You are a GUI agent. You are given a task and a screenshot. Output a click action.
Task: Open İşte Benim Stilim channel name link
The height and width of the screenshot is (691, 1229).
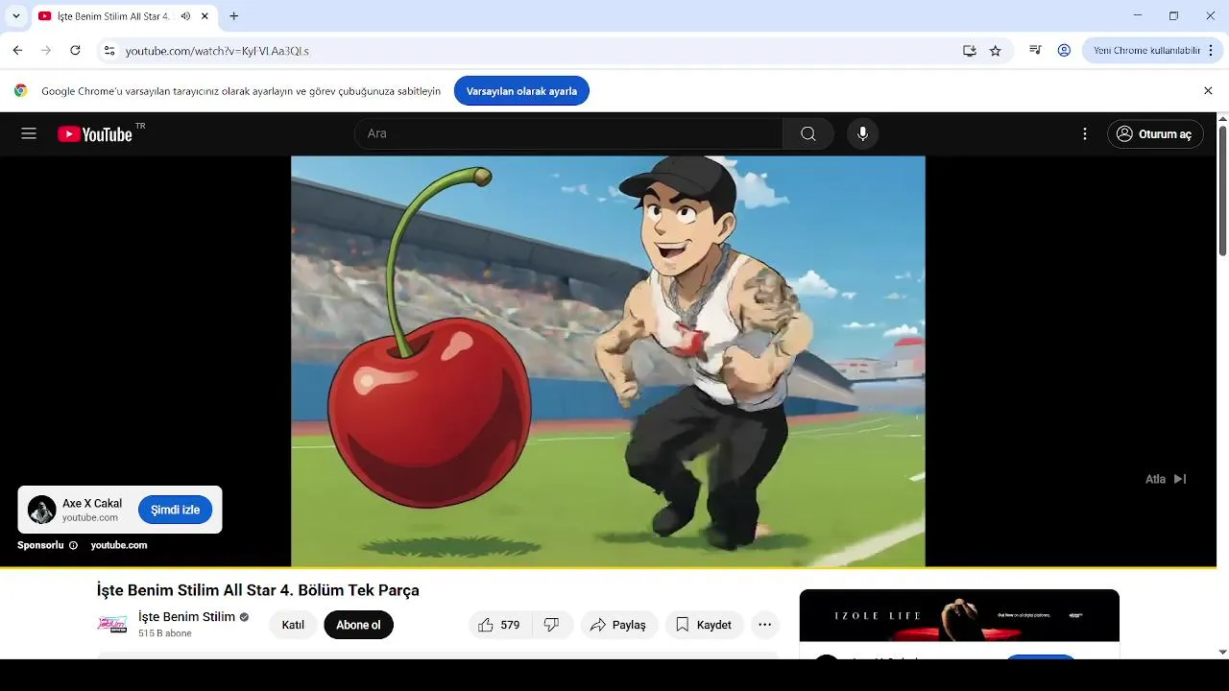(x=186, y=617)
